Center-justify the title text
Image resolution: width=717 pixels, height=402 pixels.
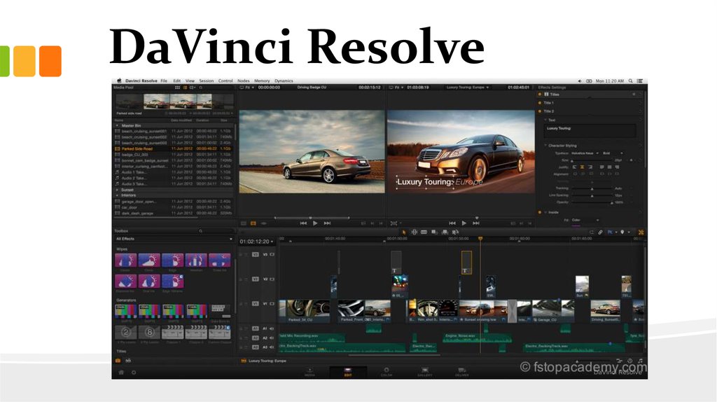(x=584, y=167)
